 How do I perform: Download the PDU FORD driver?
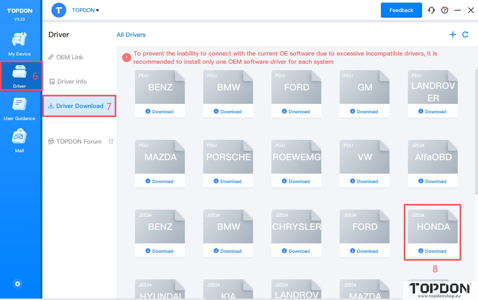(x=296, y=112)
